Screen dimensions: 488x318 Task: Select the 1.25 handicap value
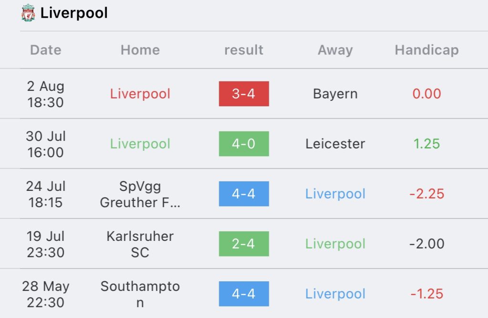[x=427, y=144]
